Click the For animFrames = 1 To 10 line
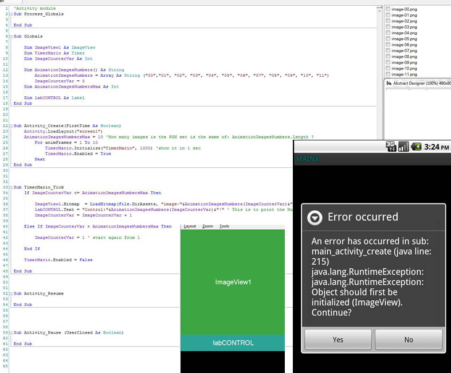The width and height of the screenshot is (451, 373). 66,143
